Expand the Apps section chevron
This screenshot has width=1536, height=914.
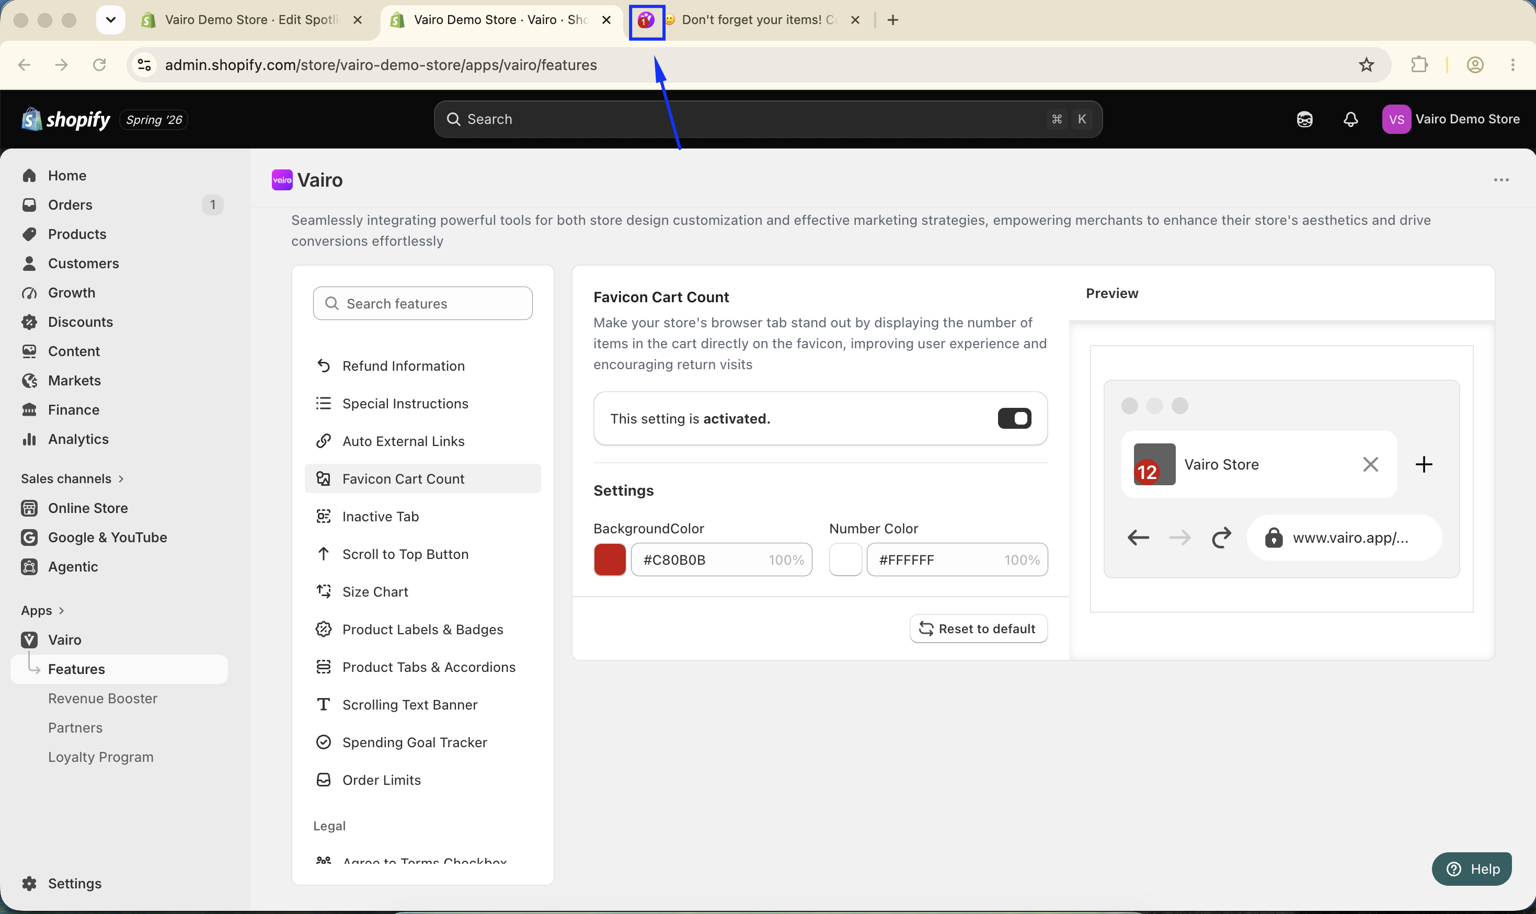coord(61,610)
